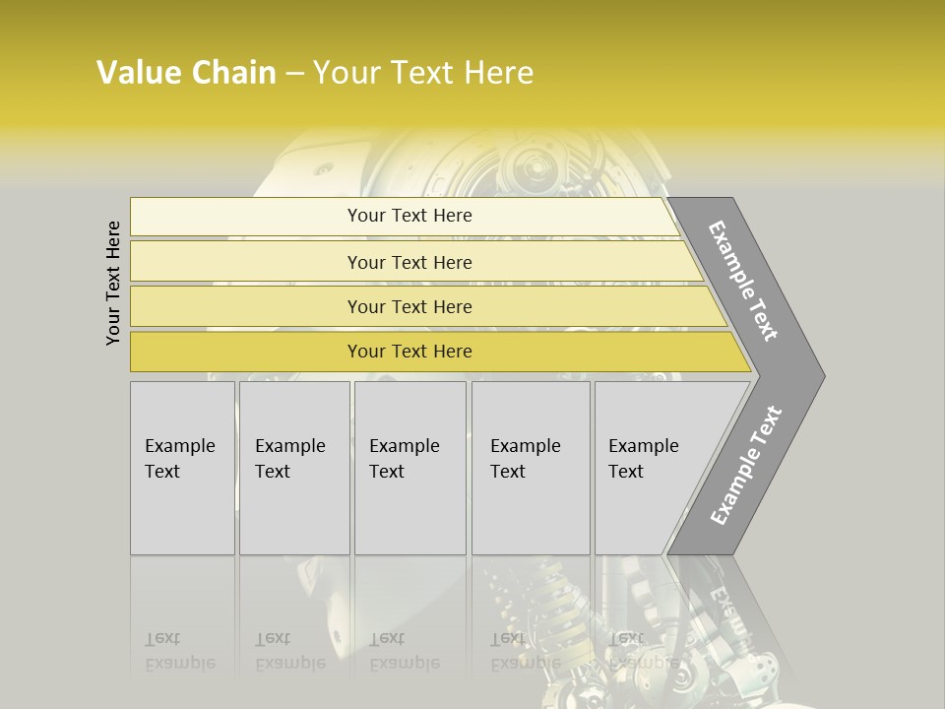Click the mirrored reflection under the first box
The width and height of the screenshot is (945, 709).
181,650
